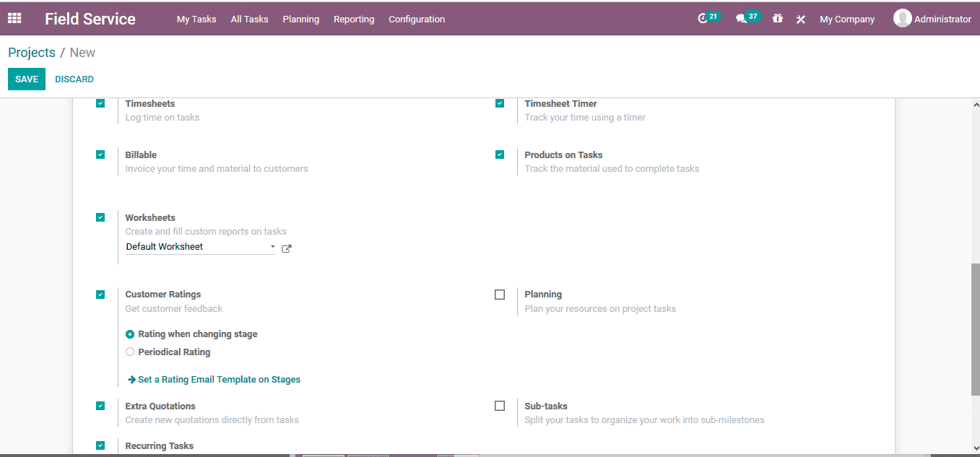Image resolution: width=980 pixels, height=457 pixels.
Task: Open the Administrator user menu
Action: click(932, 19)
